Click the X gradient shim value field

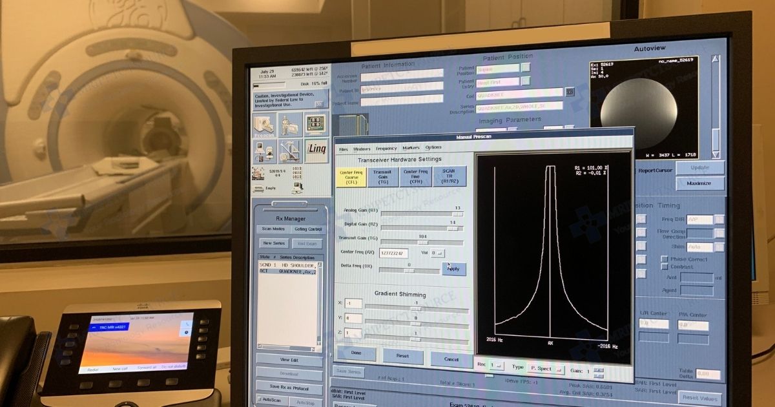(353, 303)
